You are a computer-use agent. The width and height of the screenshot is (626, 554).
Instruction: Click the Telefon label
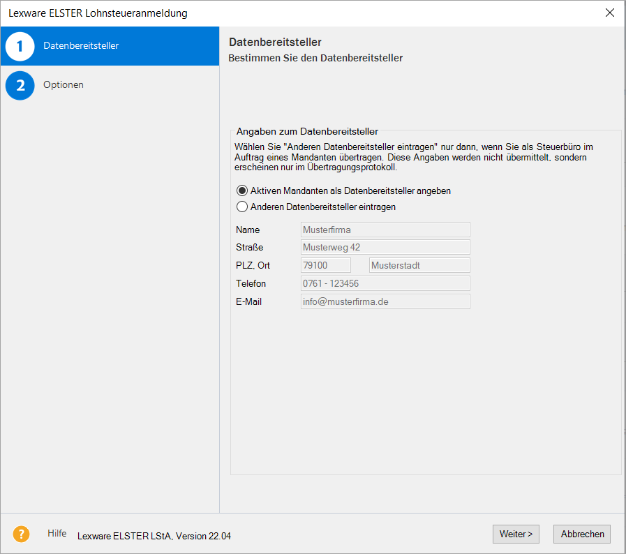(251, 283)
